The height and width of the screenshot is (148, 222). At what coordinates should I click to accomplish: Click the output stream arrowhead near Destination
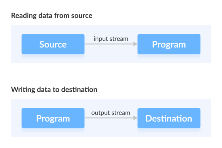[x=135, y=118]
